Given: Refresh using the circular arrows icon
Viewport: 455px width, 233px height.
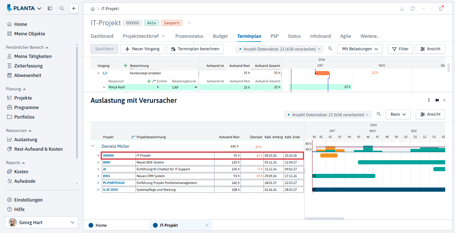Looking at the screenshot, I should click(x=413, y=9).
